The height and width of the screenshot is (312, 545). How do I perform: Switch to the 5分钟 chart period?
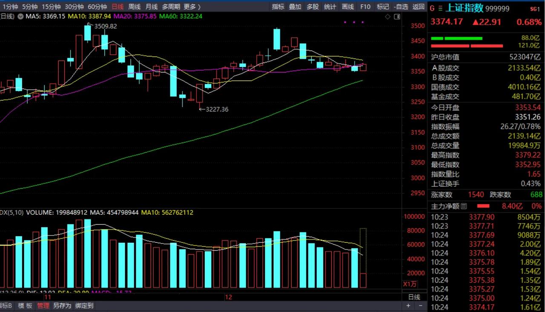click(30, 7)
